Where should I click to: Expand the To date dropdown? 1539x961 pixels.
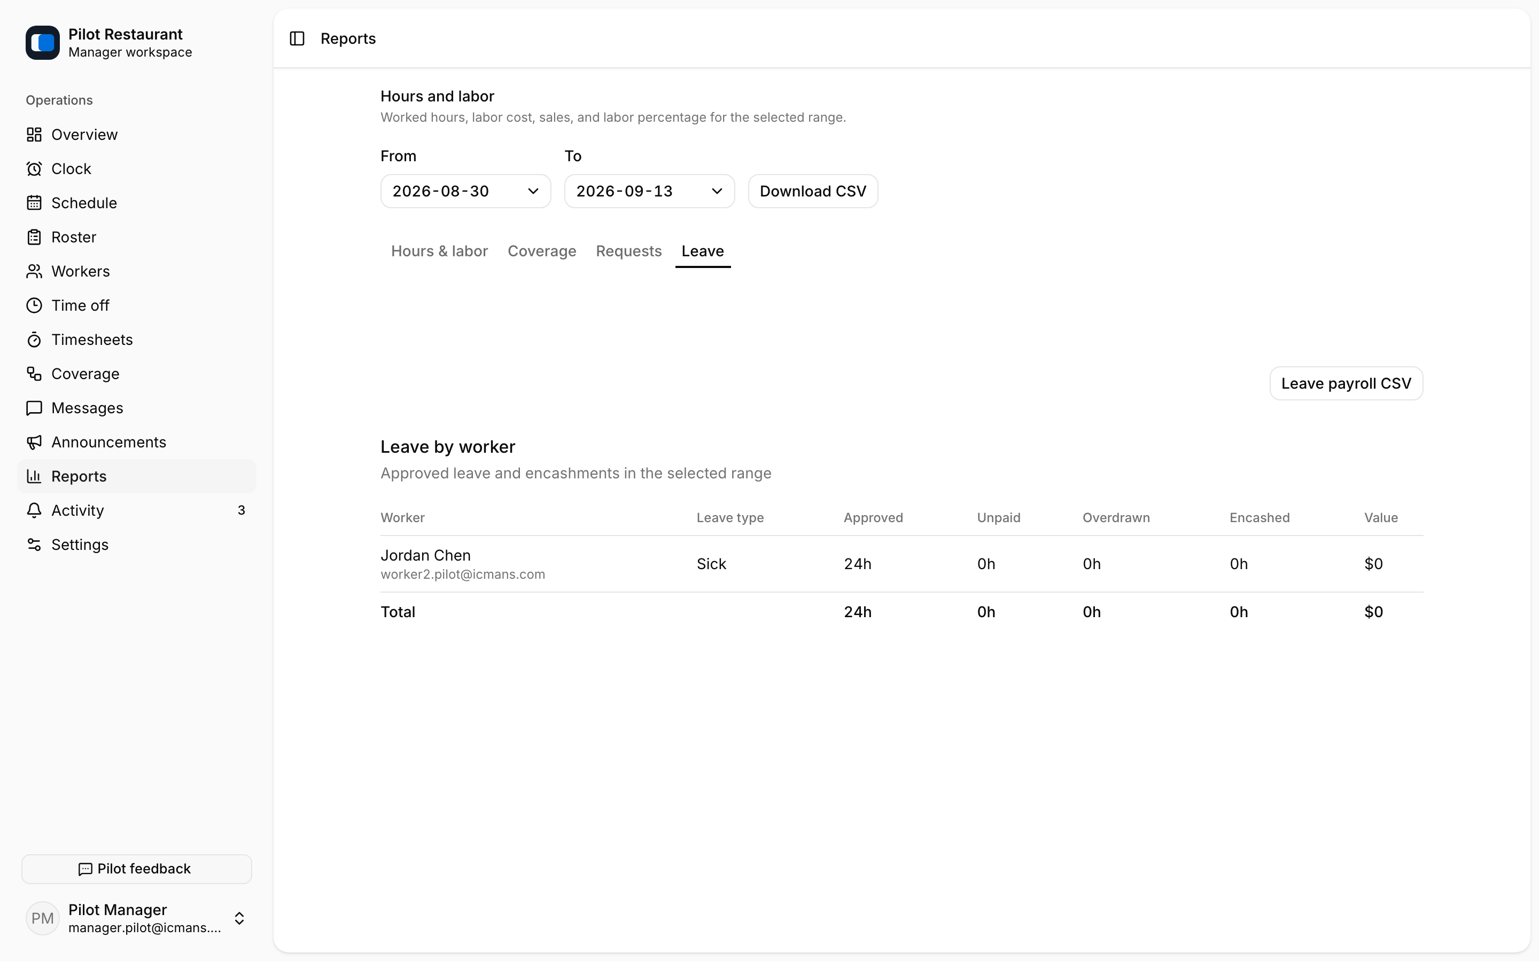pos(649,191)
